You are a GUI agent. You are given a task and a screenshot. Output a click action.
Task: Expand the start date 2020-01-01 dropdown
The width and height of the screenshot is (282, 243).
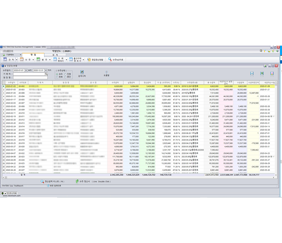click(x=26, y=71)
